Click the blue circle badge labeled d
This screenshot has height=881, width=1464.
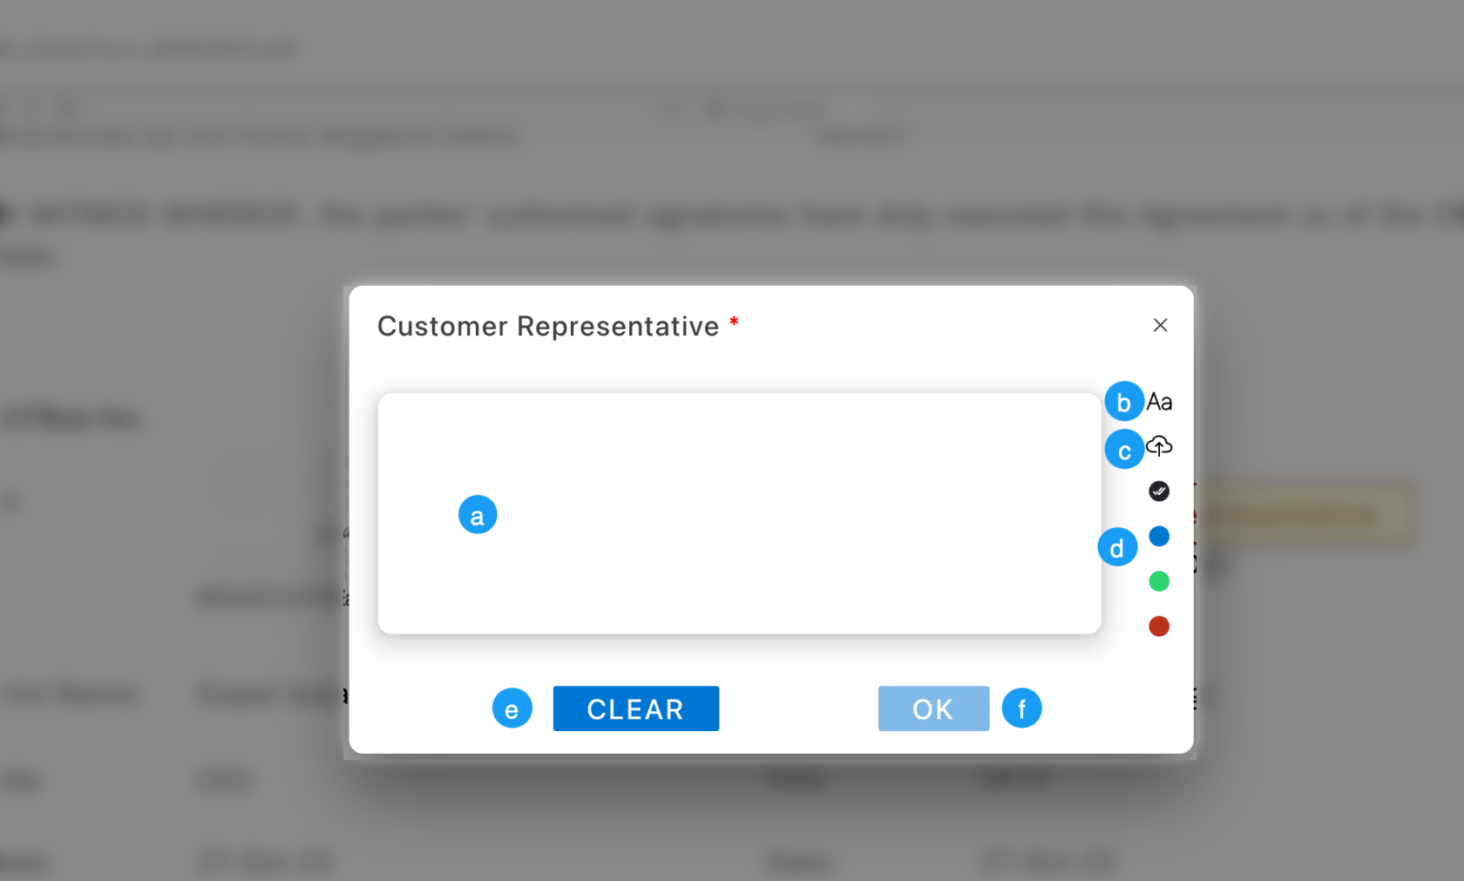(1117, 547)
